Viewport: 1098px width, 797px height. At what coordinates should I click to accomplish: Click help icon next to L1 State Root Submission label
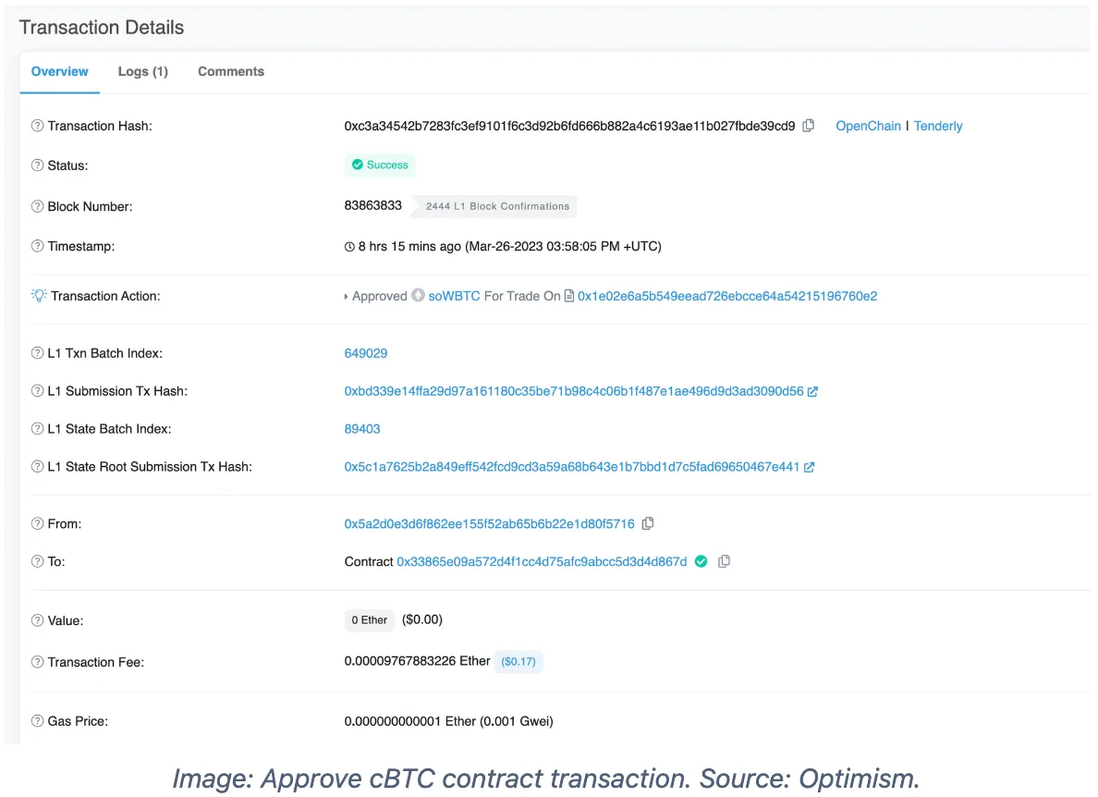pos(37,466)
